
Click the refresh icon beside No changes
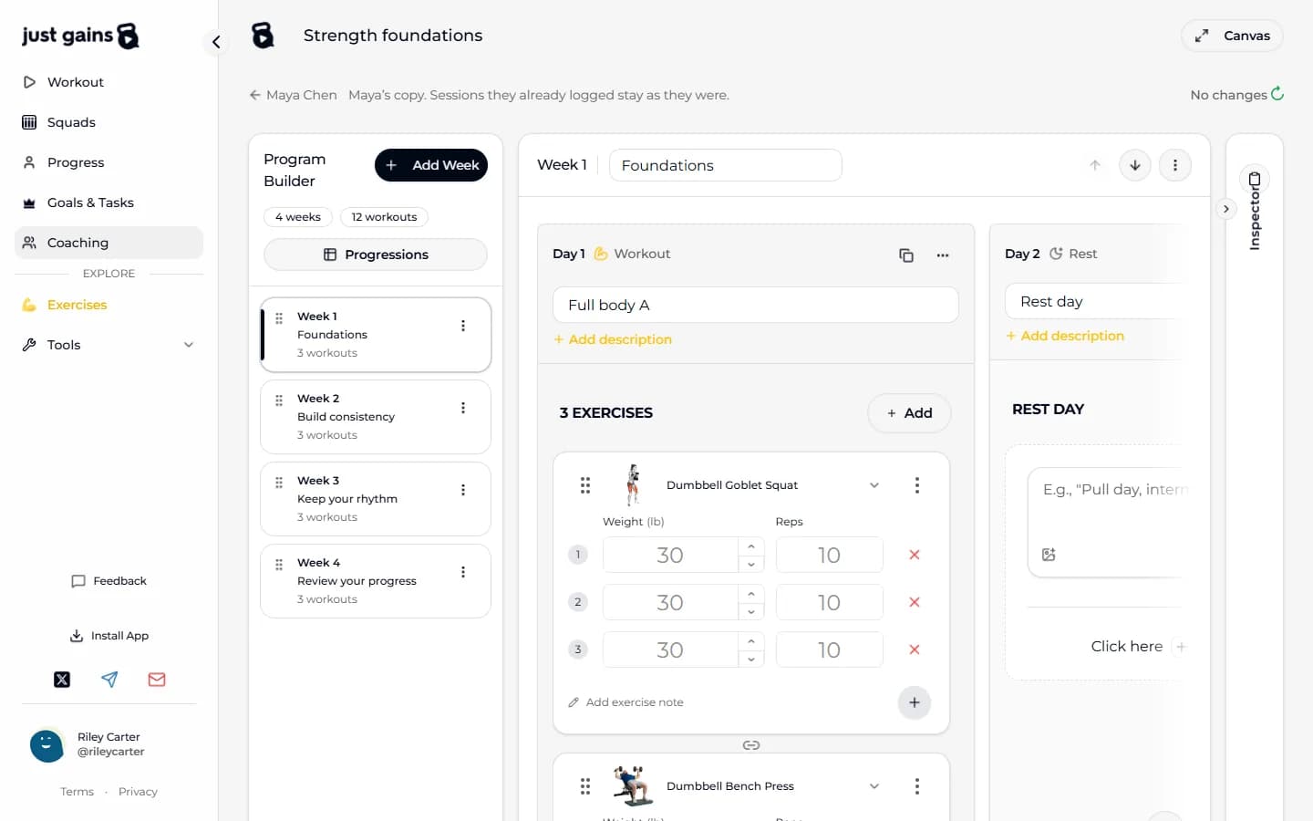coord(1277,94)
